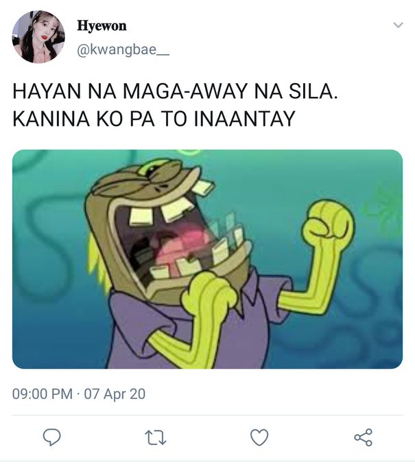Click the text line HAYAN NA MAGA-AWAY NA SILA

(175, 91)
